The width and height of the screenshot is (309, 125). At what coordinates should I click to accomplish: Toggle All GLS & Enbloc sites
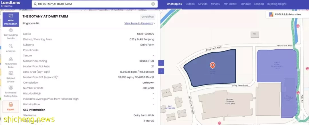click(x=287, y=15)
